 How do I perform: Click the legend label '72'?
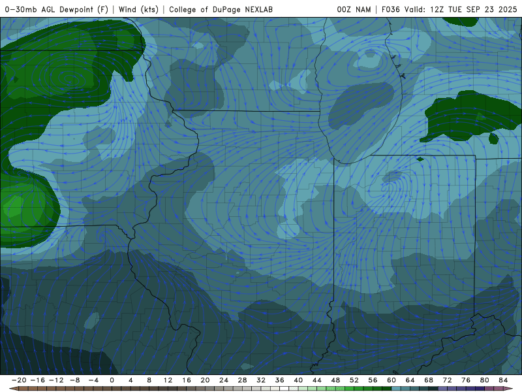(448, 380)
